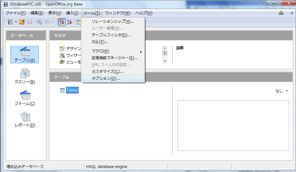Open the ウィンドウ(W) menu
296x172 pixels.
117,13
